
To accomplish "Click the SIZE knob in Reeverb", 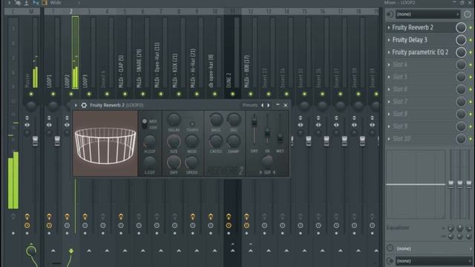I will tap(174, 141).
